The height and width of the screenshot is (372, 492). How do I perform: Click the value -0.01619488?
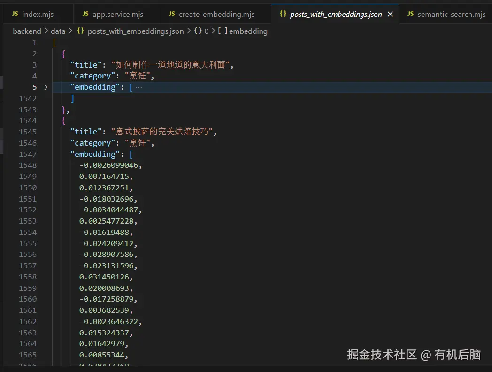pos(104,232)
